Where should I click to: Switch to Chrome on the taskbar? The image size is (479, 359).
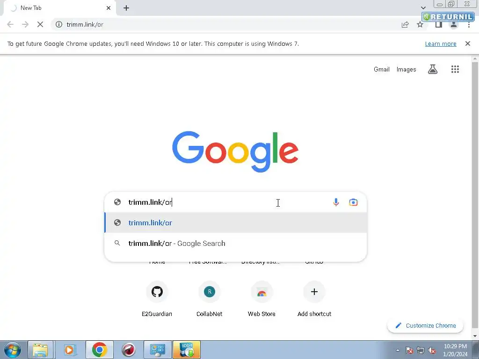coord(99,350)
